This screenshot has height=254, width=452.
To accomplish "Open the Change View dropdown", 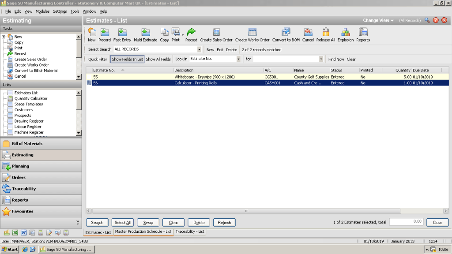I will click(378, 20).
